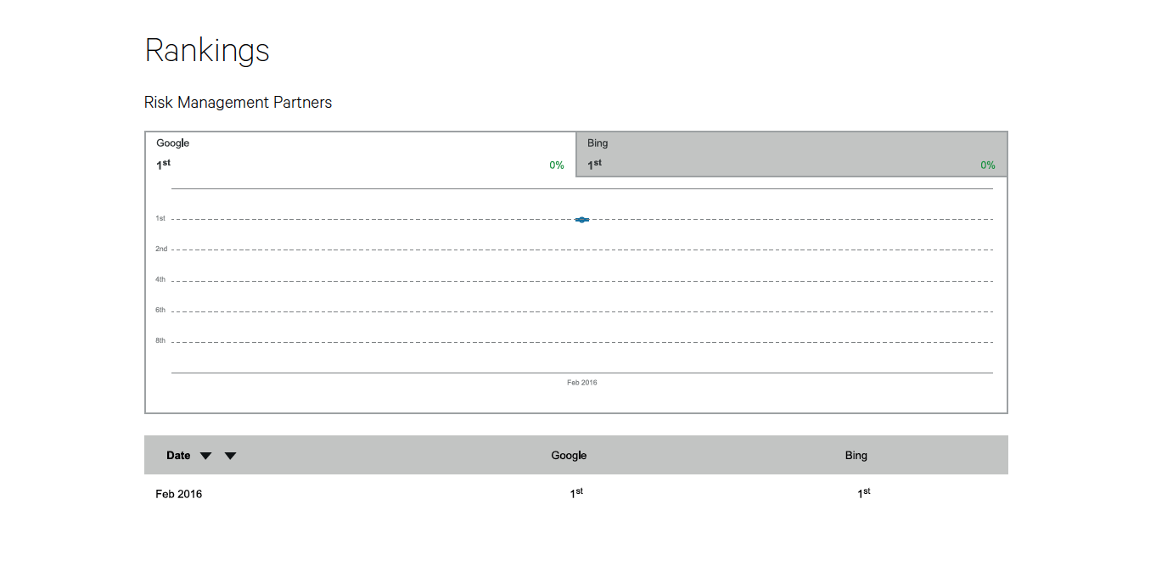Click the second sort arrow beside Date
Image resolution: width=1156 pixels, height=572 pixels.
(x=230, y=456)
